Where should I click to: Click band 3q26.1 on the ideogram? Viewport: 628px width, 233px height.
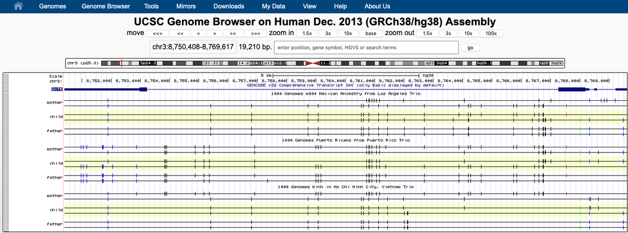coord(483,63)
